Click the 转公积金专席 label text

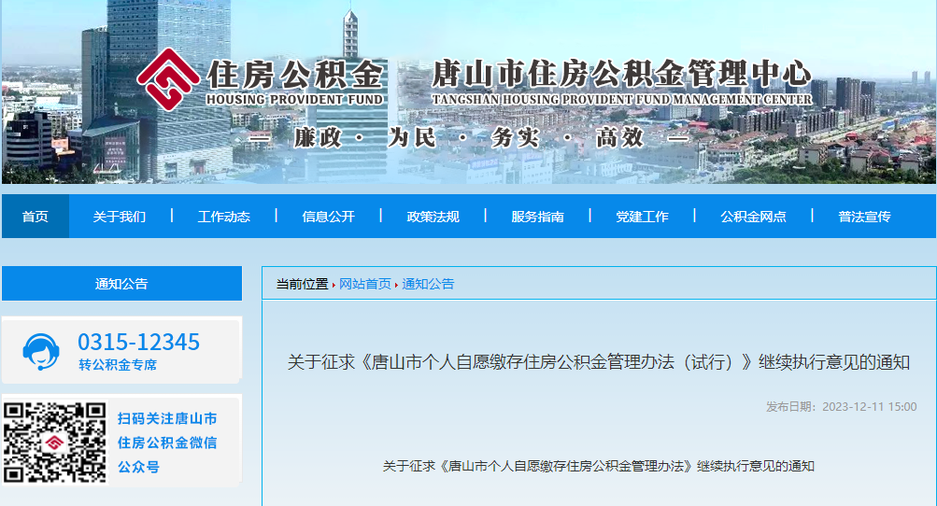[x=118, y=365]
